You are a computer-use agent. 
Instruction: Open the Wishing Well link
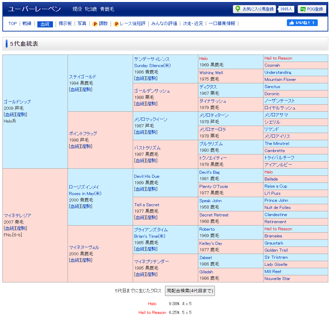pos(211,73)
